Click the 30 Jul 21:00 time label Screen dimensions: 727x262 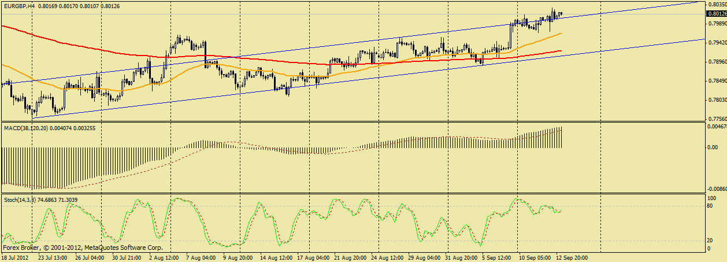tap(126, 257)
